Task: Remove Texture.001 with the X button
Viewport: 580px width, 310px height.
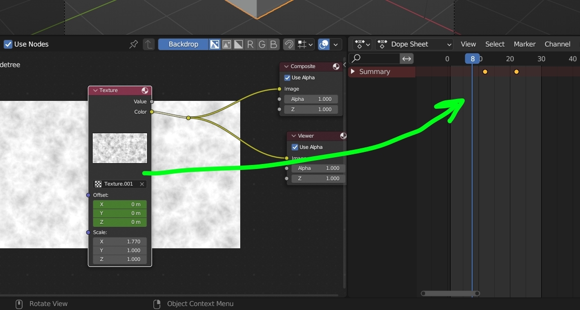Action: coord(142,184)
